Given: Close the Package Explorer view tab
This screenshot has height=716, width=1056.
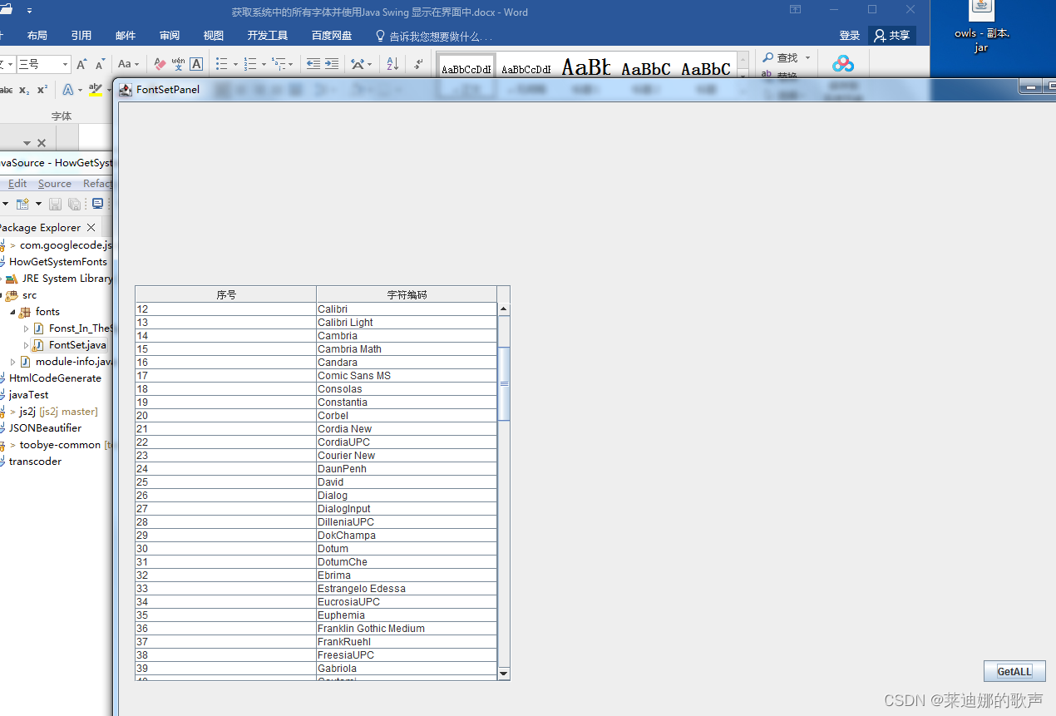Looking at the screenshot, I should coord(91,228).
